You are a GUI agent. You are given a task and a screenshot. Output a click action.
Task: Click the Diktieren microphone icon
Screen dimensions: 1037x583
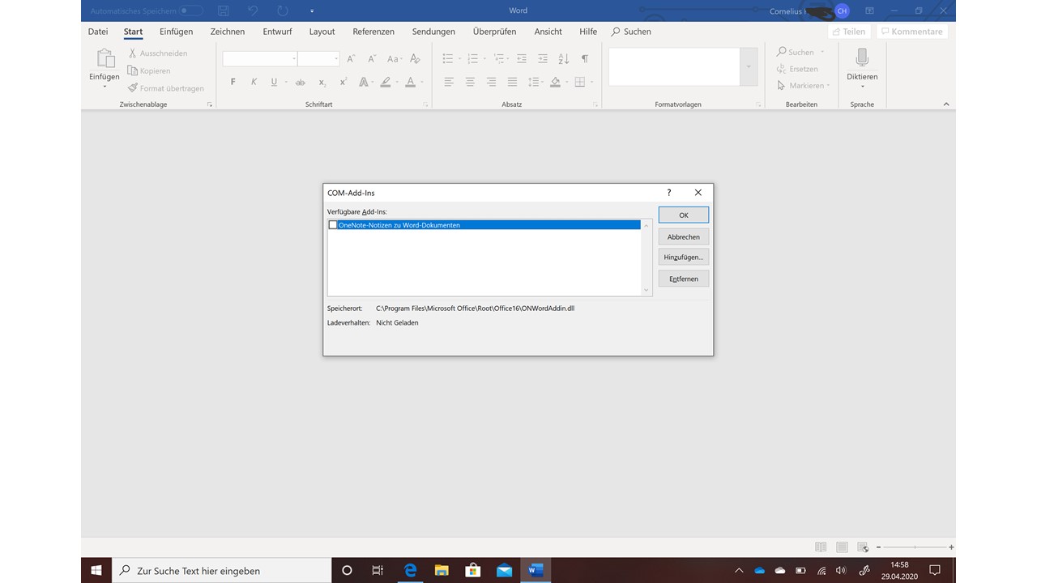click(862, 57)
